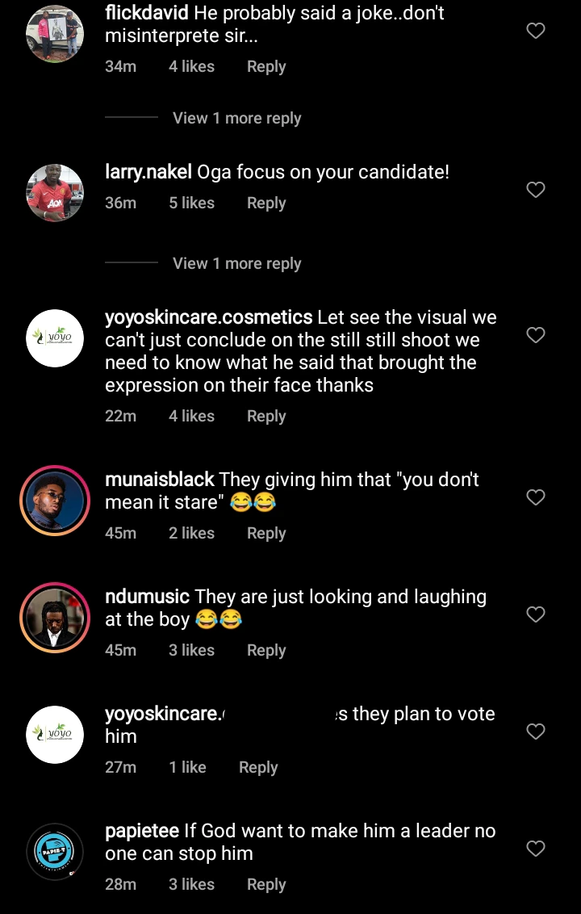Viewport: 581px width, 914px height.
Task: View the '5 likes' on larry.nakel's comment
Action: (191, 203)
